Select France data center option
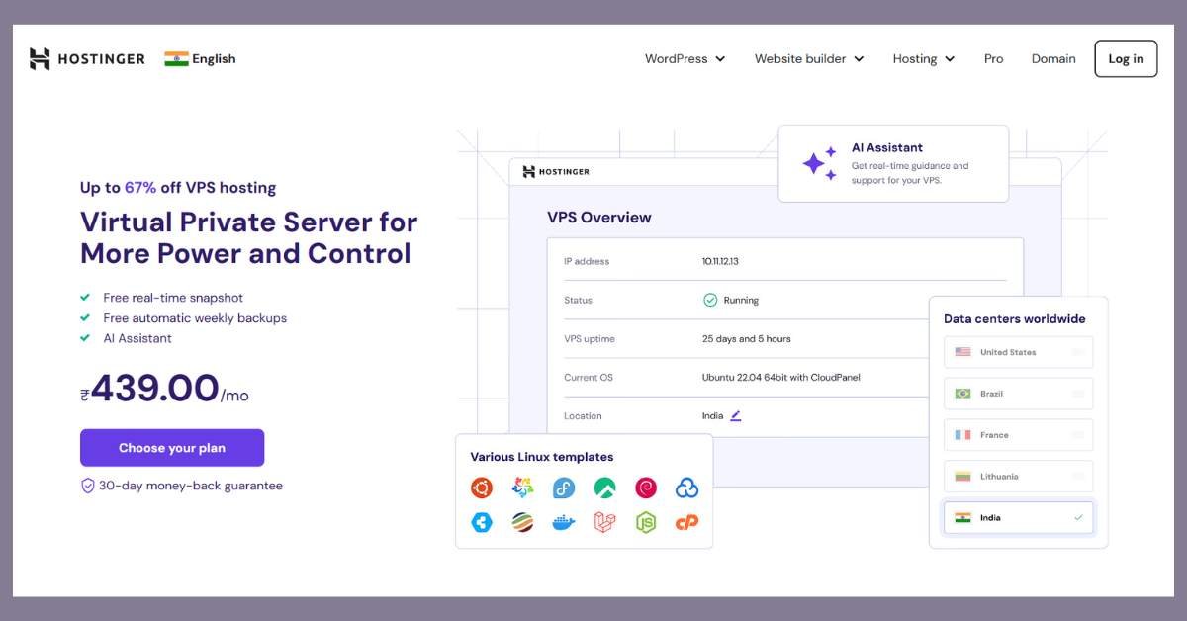The height and width of the screenshot is (621, 1187). [x=1019, y=435]
